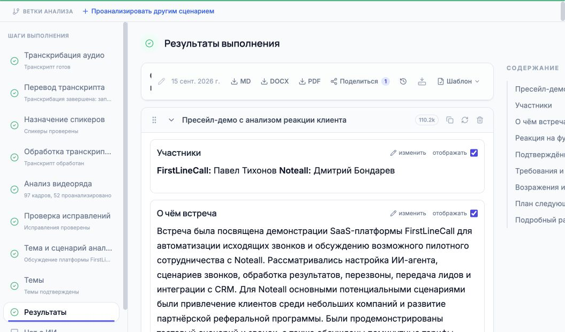Click the pencil edit icon beside the date
Screen dimensions: 565x332
pos(161,81)
